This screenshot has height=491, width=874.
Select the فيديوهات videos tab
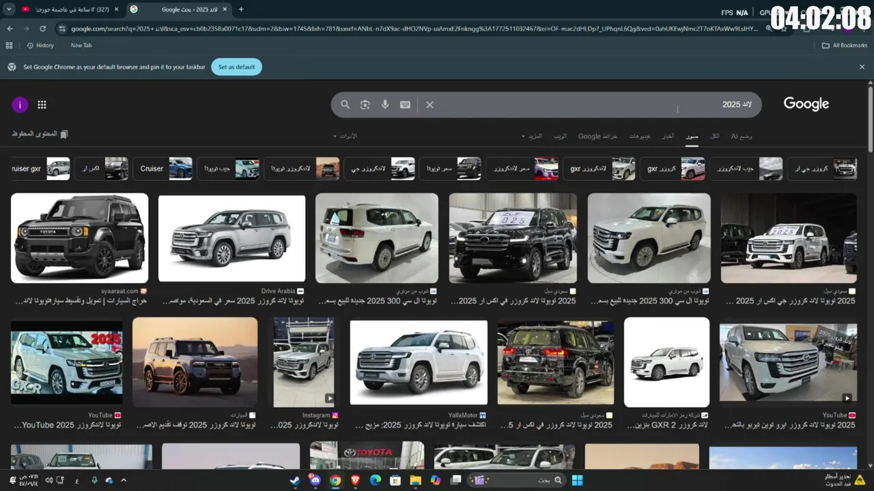click(640, 136)
